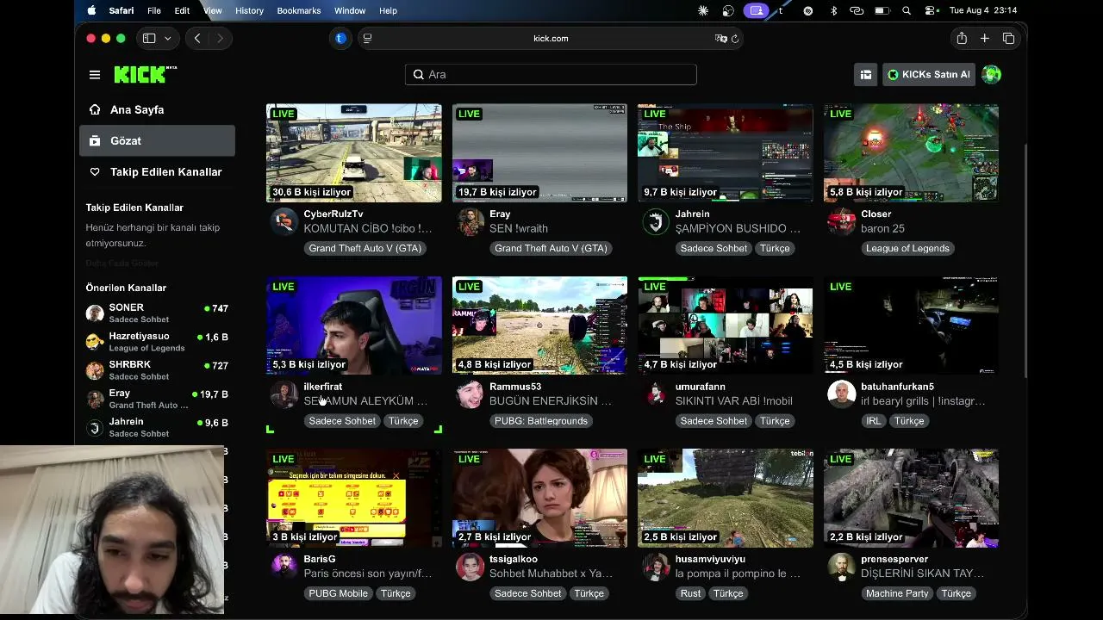The image size is (1103, 620).
Task: Select the IRL tag under batuhanfurkan5
Action: point(874,421)
